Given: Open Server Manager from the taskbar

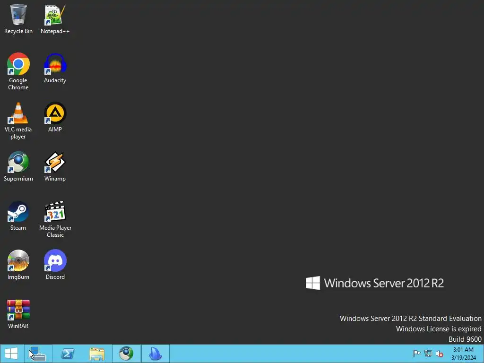Looking at the screenshot, I should (x=38, y=354).
